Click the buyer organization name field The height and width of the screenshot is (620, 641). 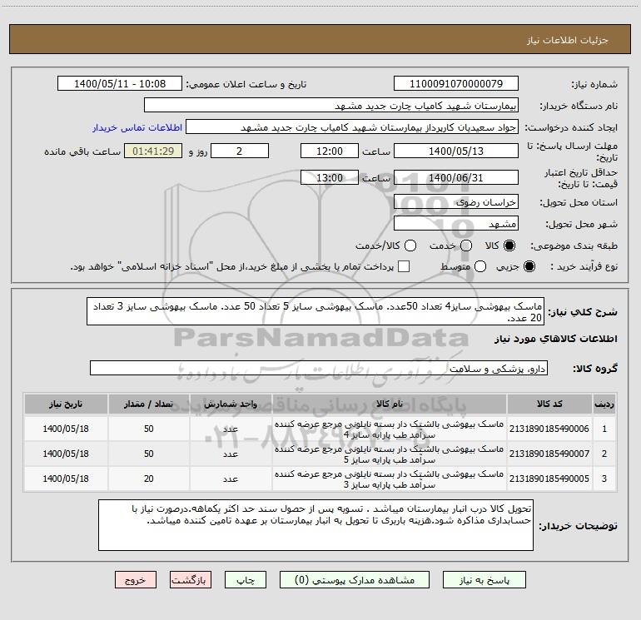(x=331, y=106)
